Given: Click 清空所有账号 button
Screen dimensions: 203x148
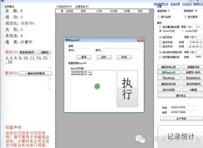Looking at the screenshot, I should click(193, 84).
